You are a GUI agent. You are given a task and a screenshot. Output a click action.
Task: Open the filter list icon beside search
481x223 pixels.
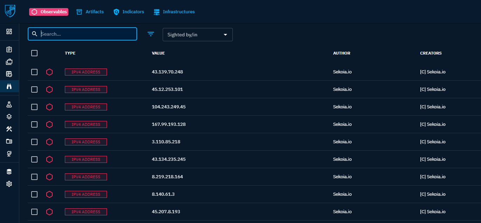pos(151,34)
